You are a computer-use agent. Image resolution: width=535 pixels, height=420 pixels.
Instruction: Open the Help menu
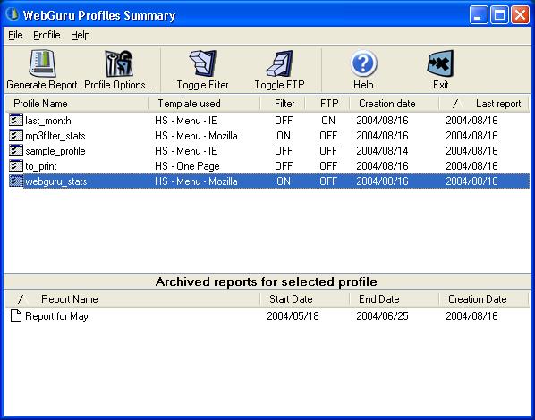tap(81, 35)
